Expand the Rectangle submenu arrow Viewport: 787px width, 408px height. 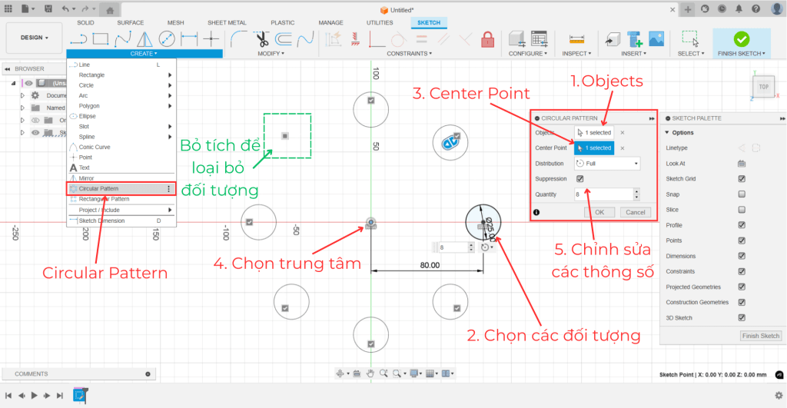tap(169, 75)
